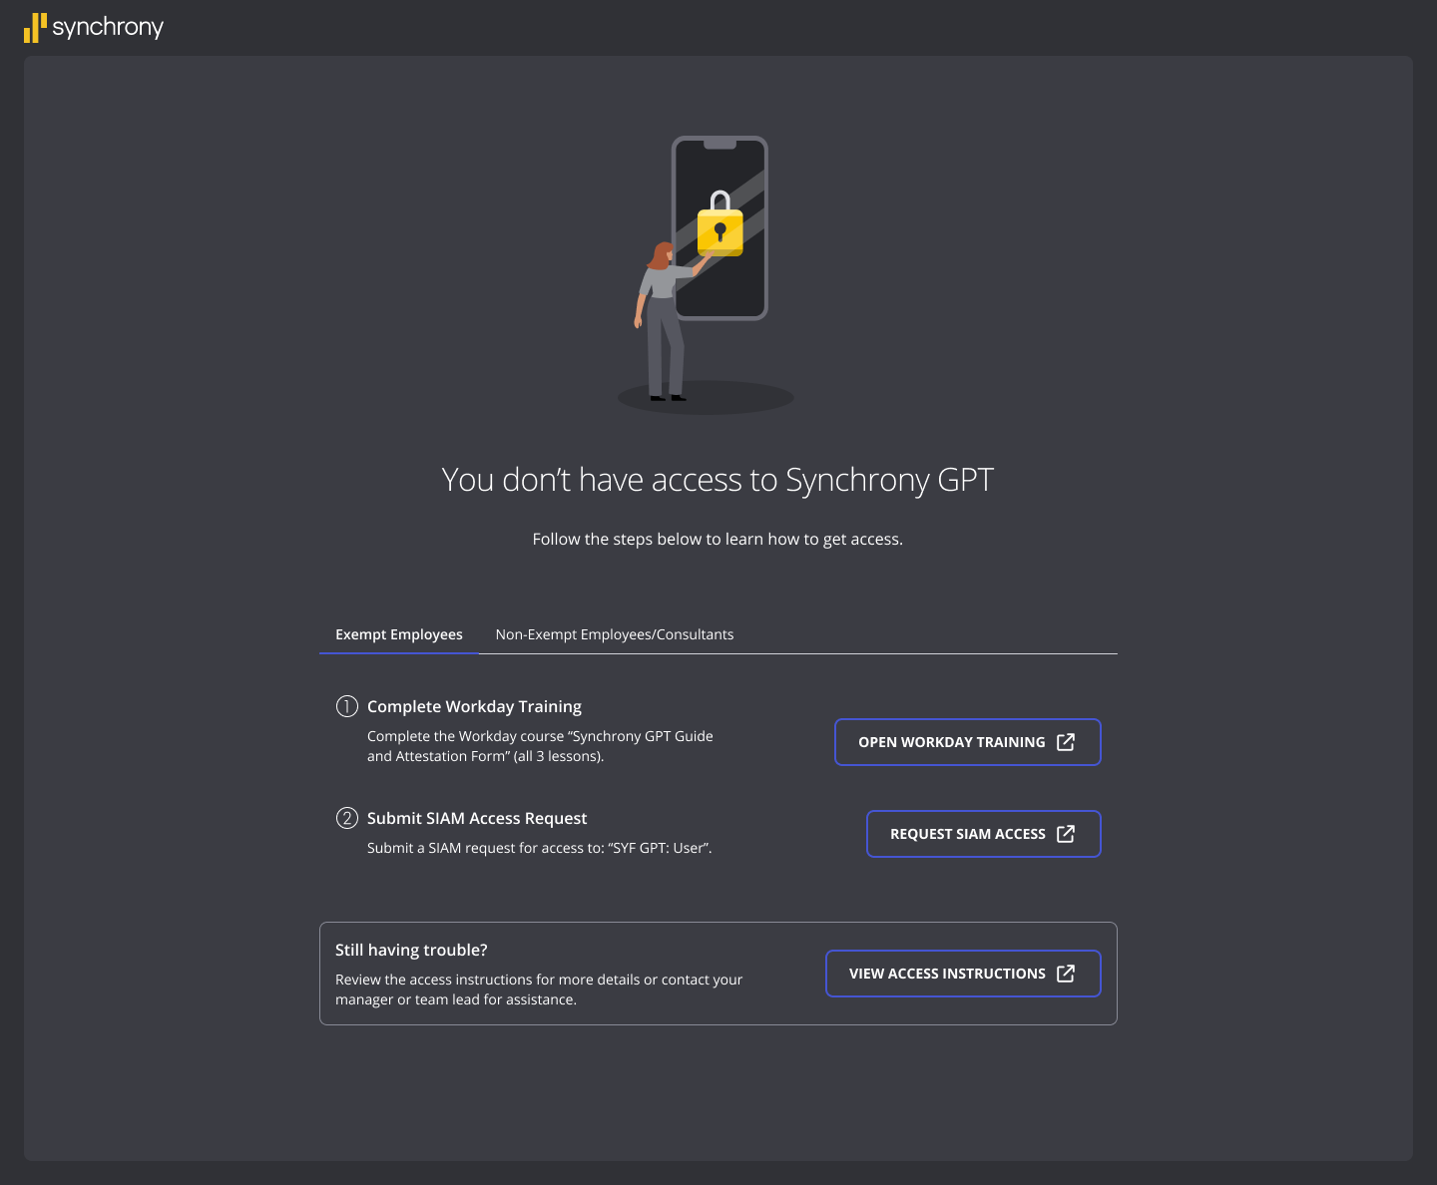The width and height of the screenshot is (1437, 1185).
Task: Click external-link icon on Request SIAM Access
Action: pos(1066,834)
